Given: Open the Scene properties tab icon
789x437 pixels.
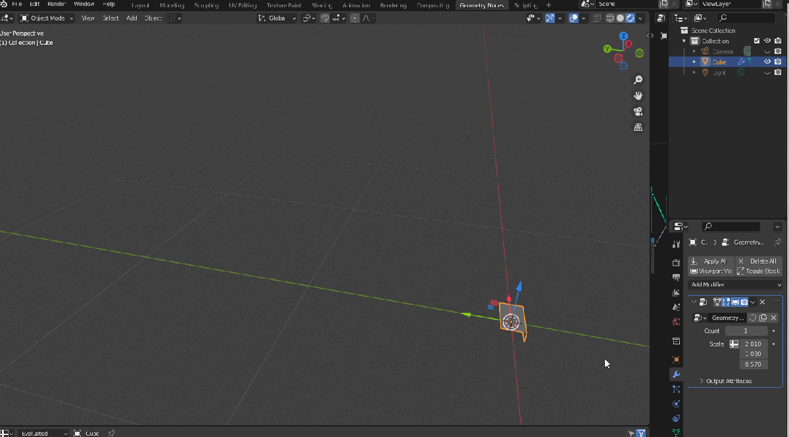Looking at the screenshot, I should [676, 307].
